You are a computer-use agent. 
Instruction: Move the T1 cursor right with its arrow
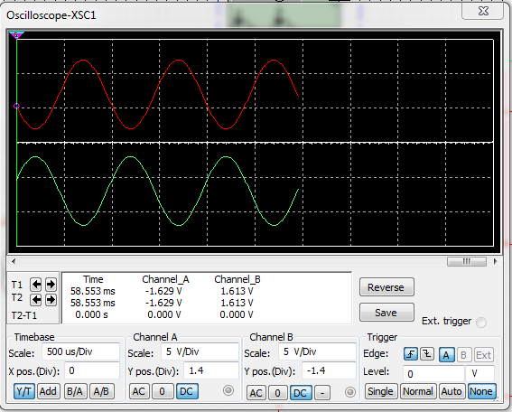coord(51,285)
